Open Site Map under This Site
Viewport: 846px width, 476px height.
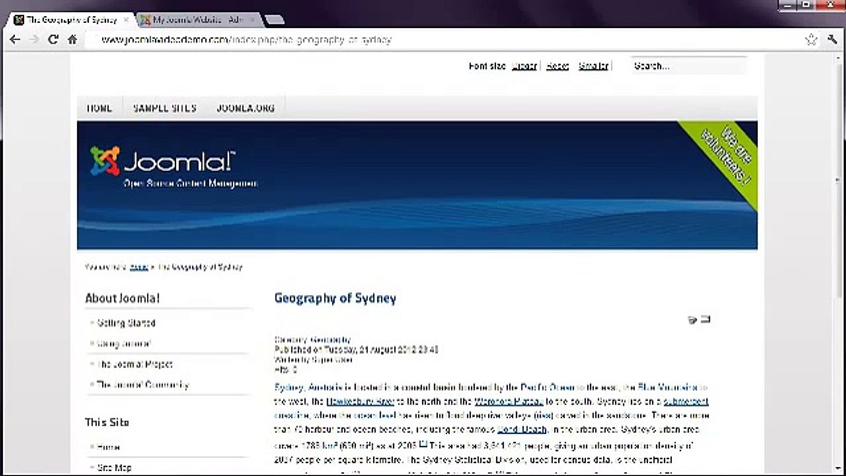click(x=114, y=467)
